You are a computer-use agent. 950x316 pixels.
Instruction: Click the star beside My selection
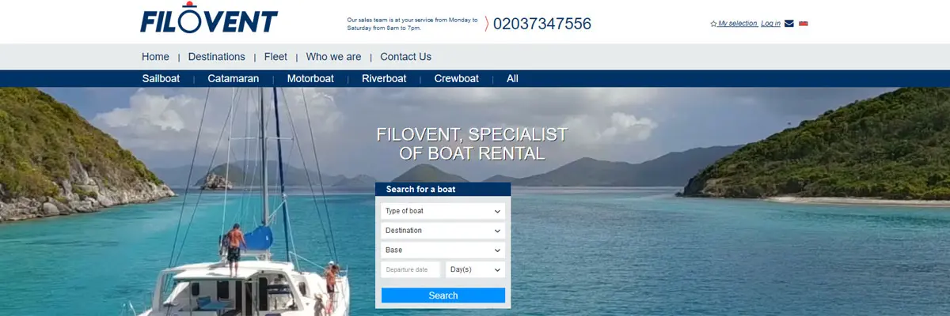(x=713, y=24)
